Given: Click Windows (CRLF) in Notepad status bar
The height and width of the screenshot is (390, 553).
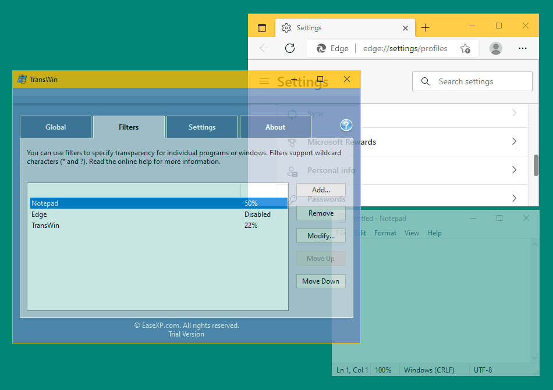Looking at the screenshot, I should coord(429,370).
